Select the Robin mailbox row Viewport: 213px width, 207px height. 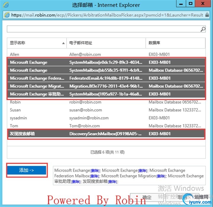tap(106, 102)
